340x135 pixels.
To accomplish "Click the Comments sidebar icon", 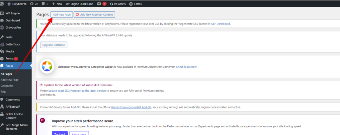I will click(x=2, y=100).
